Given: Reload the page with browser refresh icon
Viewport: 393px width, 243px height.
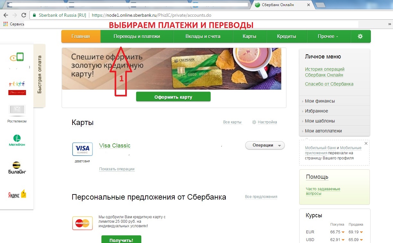Looking at the screenshot, I should click(x=24, y=15).
